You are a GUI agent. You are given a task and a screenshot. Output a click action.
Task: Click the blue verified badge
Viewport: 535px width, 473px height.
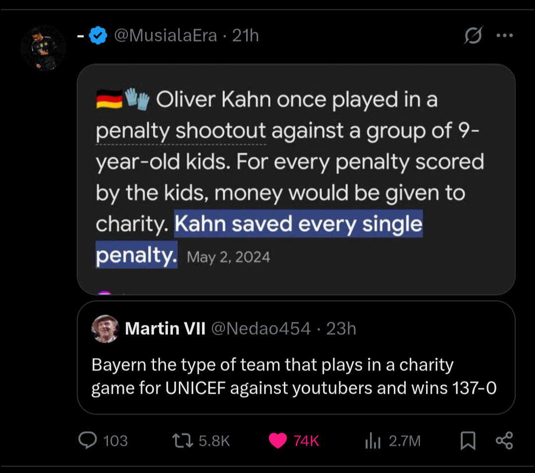(x=98, y=36)
